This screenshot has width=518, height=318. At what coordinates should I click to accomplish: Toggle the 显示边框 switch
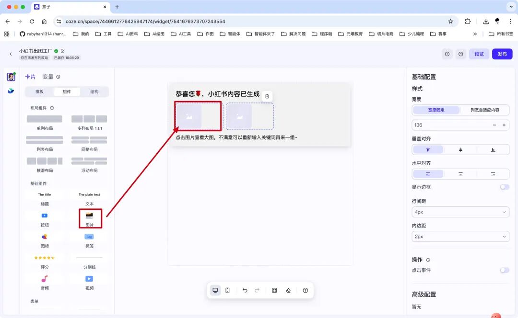pos(504,187)
